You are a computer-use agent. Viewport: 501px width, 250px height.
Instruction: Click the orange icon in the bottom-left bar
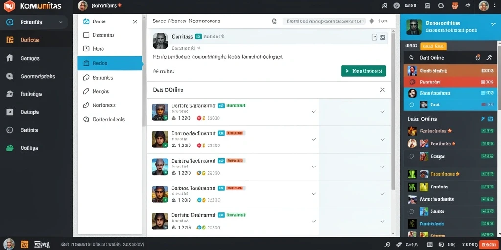point(24,244)
